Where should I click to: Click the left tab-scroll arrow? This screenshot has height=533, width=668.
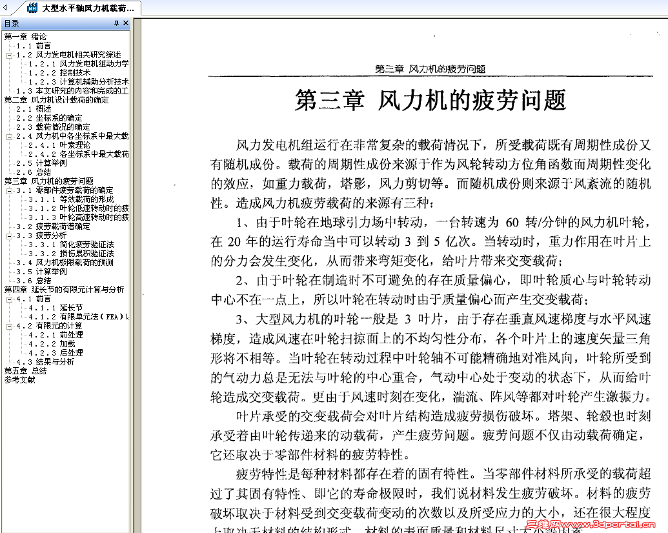[6, 8]
